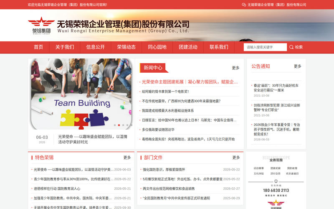Open notice 春运"画匠" 33年只为画好机车

[x=276, y=88]
